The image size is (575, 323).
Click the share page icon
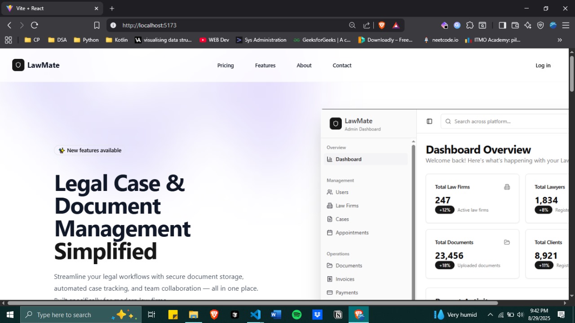click(x=367, y=26)
